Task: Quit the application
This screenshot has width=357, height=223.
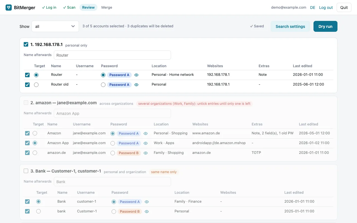Action: 344,8
